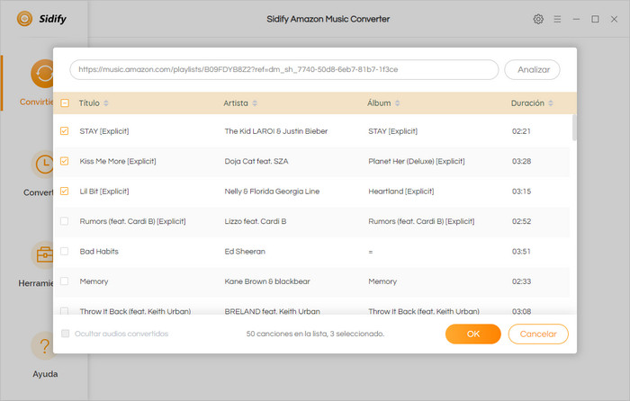The width and height of the screenshot is (630, 401).
Task: Click album Planet Her (Deluxe) [Explicit]
Action: (x=417, y=161)
